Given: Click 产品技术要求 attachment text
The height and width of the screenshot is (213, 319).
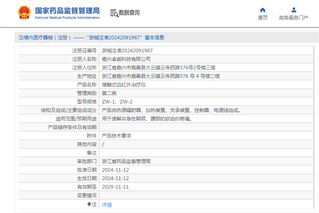Looking at the screenshot, I should tap(116, 136).
